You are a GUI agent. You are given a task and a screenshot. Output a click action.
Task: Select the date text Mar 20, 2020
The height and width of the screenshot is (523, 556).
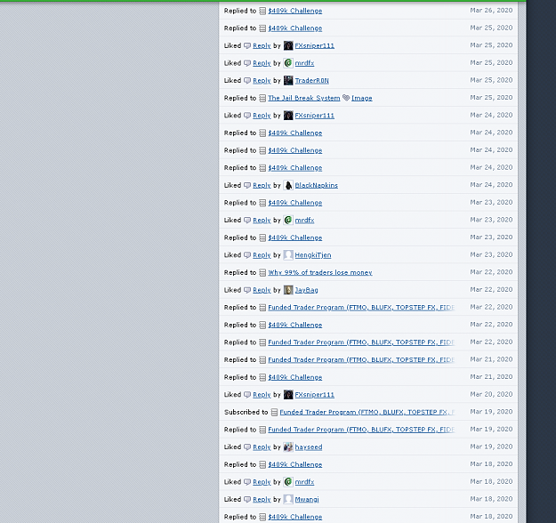coord(491,394)
